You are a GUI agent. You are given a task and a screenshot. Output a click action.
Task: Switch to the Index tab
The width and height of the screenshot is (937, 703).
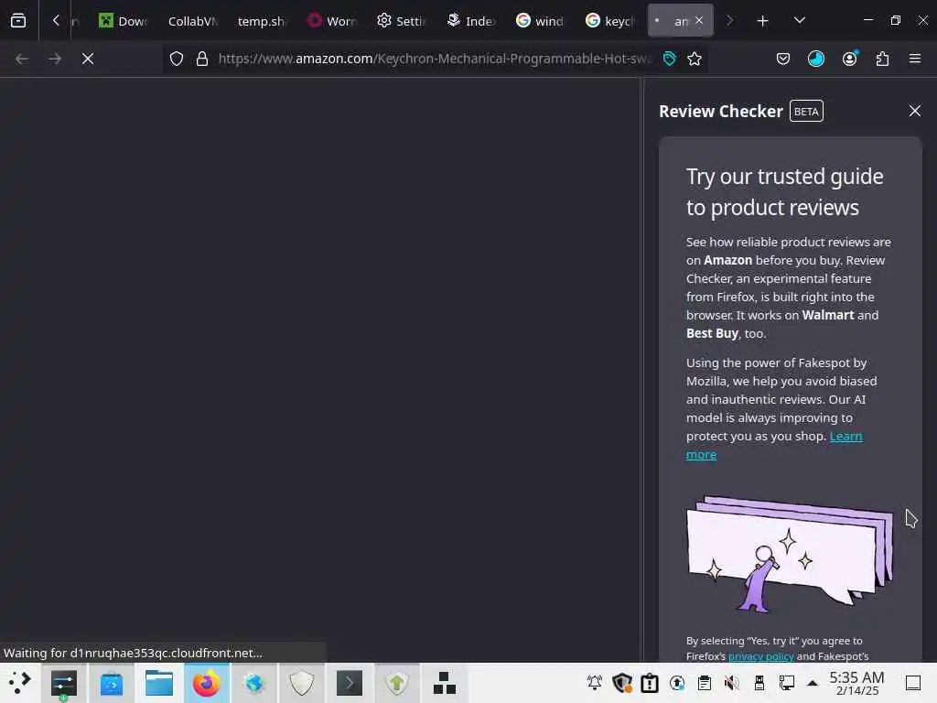471,21
